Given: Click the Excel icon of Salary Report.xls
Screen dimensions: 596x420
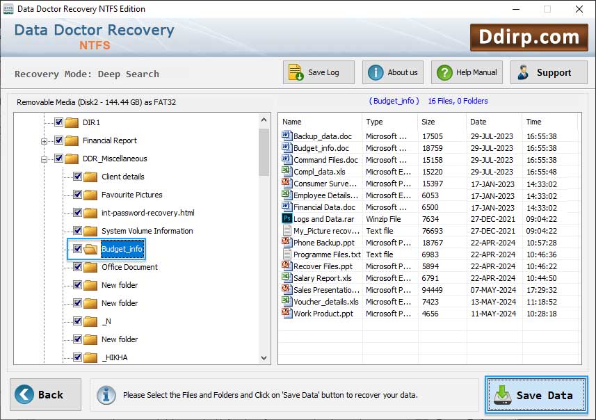Looking at the screenshot, I should point(287,277).
